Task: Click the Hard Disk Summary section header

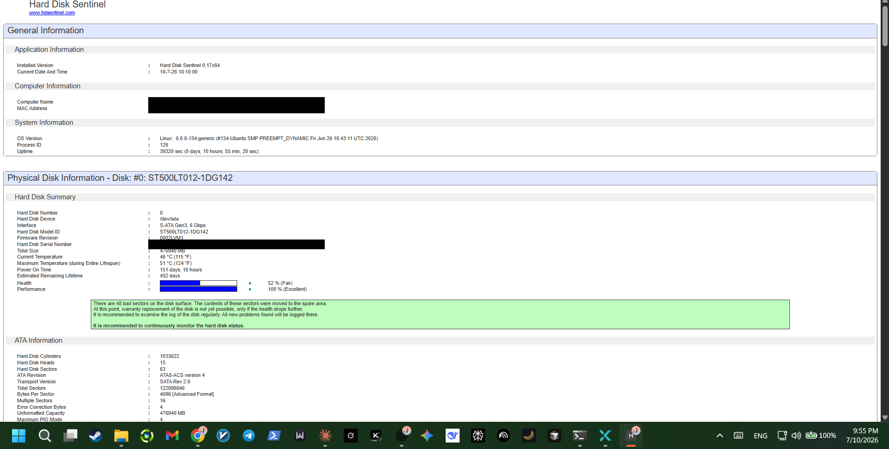Action: point(45,197)
